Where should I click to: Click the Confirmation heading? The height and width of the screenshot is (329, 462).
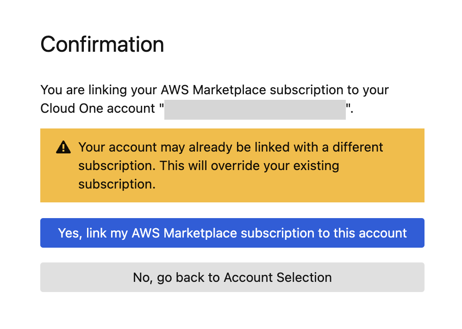[x=102, y=44]
